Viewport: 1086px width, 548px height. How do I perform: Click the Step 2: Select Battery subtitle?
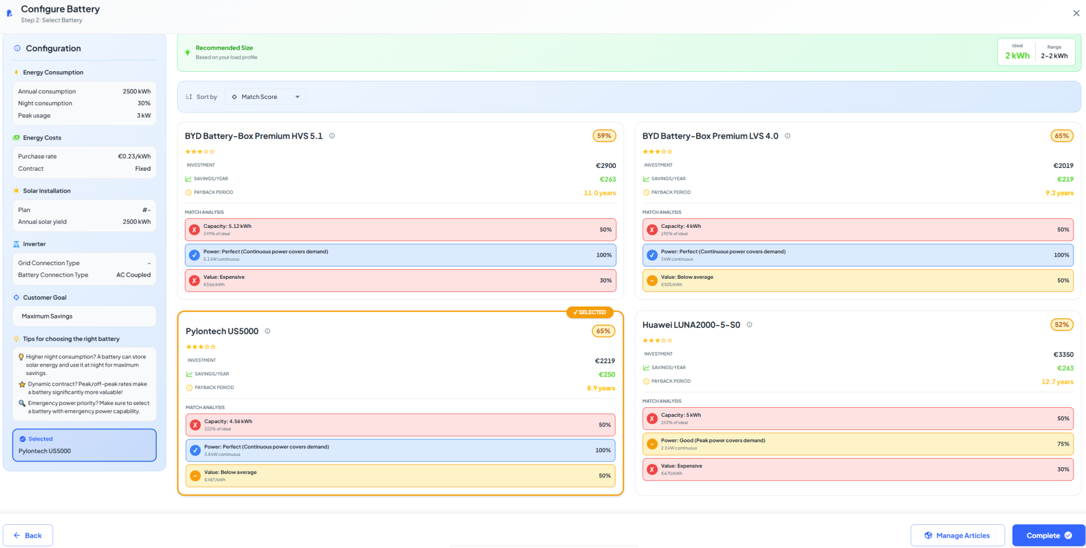[51, 20]
